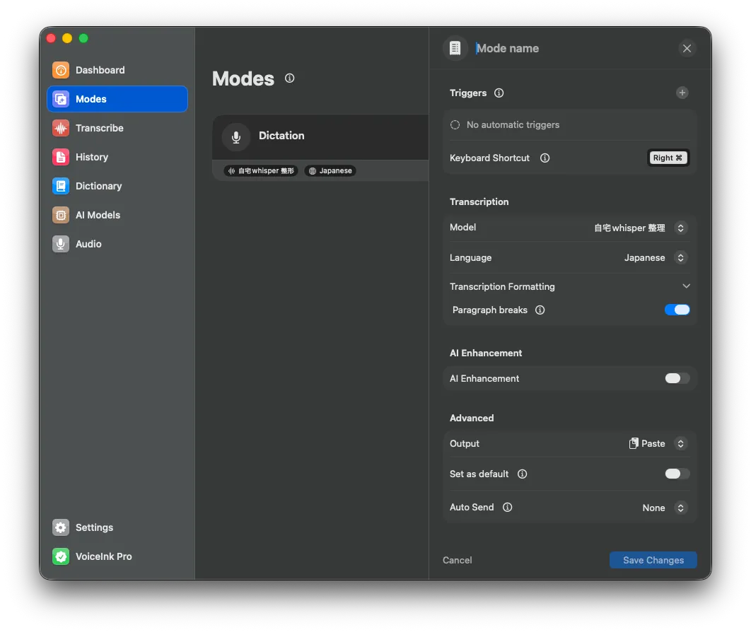Collapse Transcription Formatting section chevron

tap(687, 286)
